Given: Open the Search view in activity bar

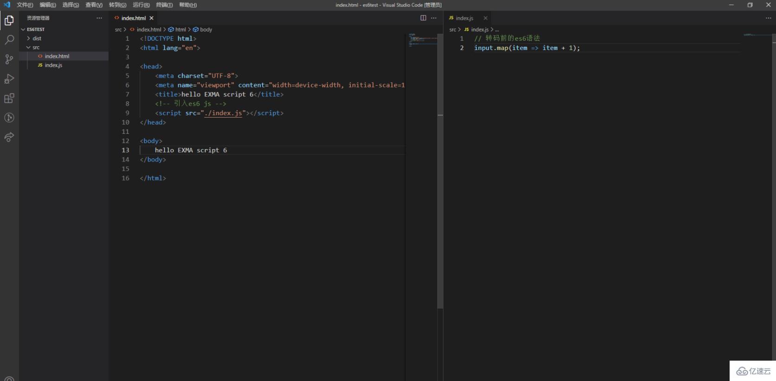Looking at the screenshot, I should pyautogui.click(x=9, y=40).
